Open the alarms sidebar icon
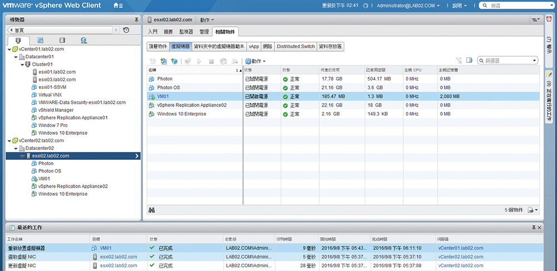 point(549,19)
